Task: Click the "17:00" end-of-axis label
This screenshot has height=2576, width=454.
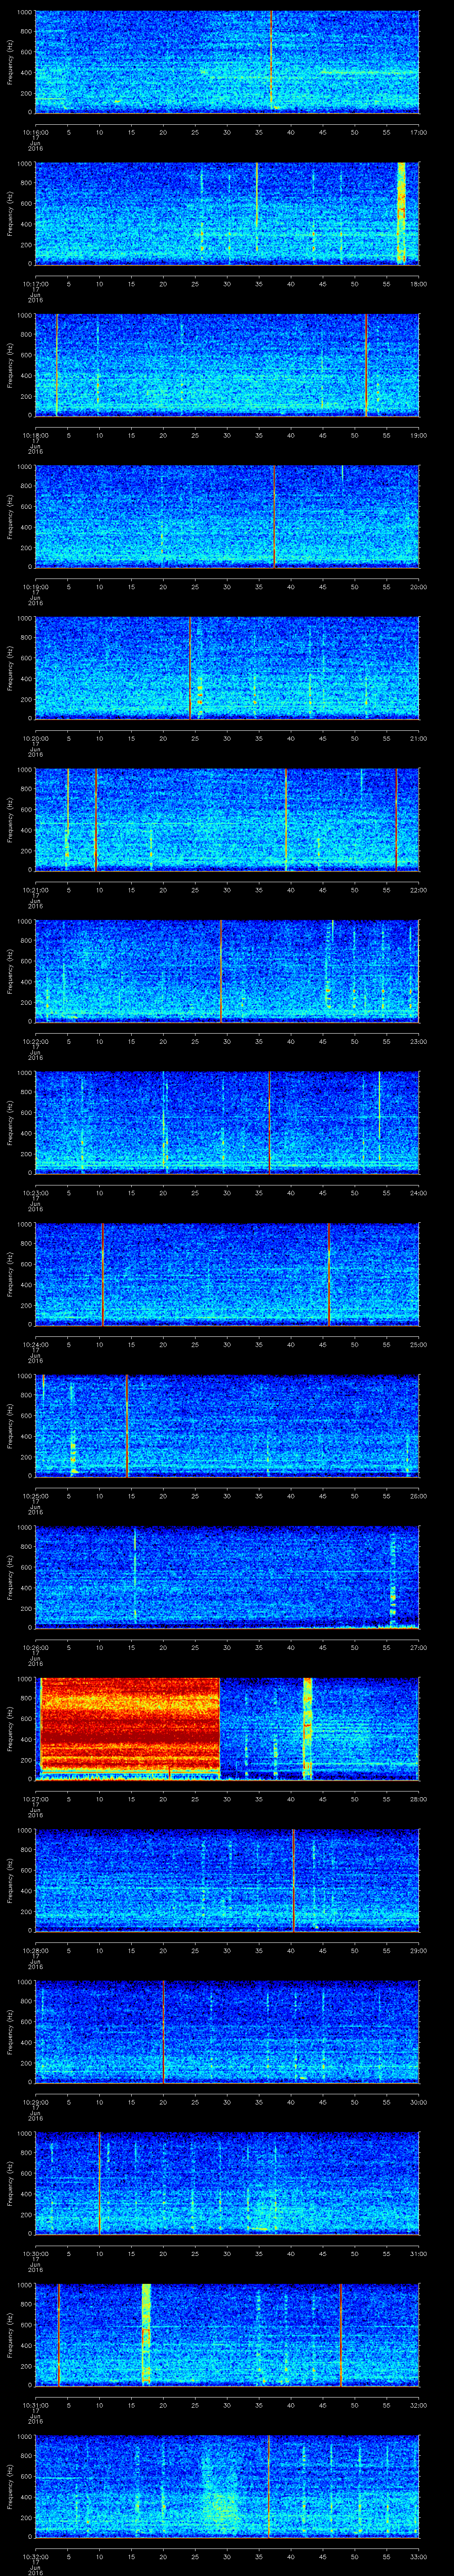Action: (x=418, y=132)
